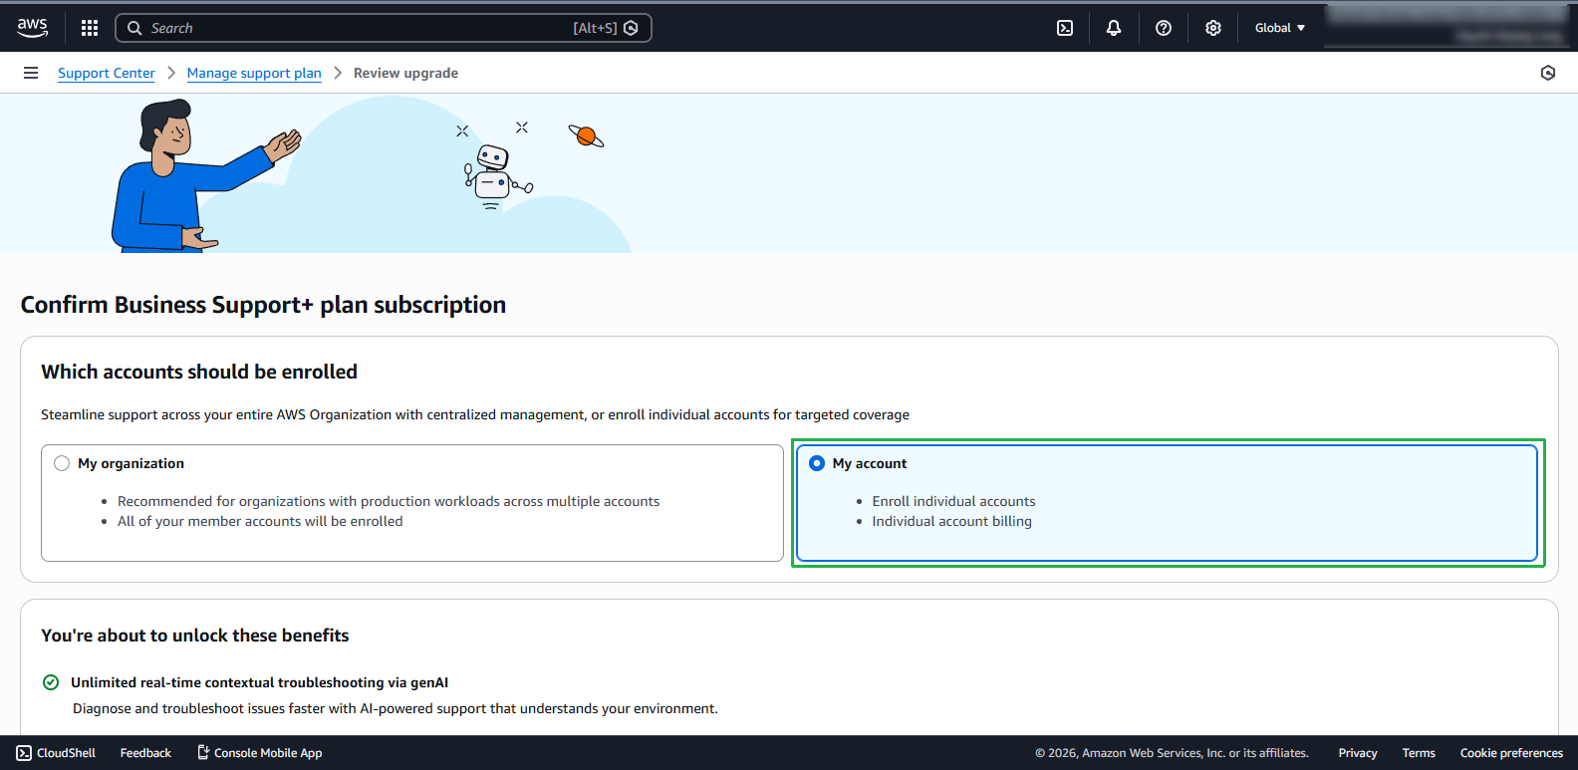1578x770 pixels.
Task: Open the notifications bell
Action: [1114, 28]
